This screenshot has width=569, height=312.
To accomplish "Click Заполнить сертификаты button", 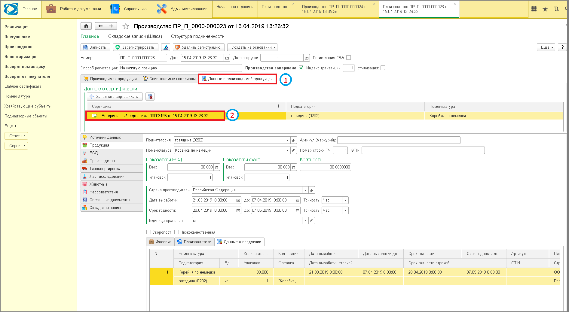I will [x=115, y=96].
